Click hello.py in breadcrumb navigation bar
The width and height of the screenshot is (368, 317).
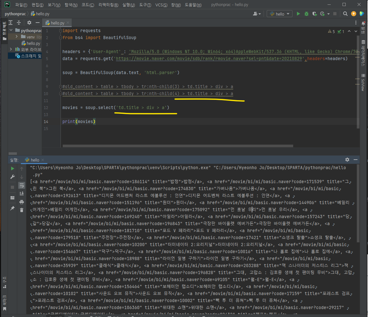click(40, 14)
